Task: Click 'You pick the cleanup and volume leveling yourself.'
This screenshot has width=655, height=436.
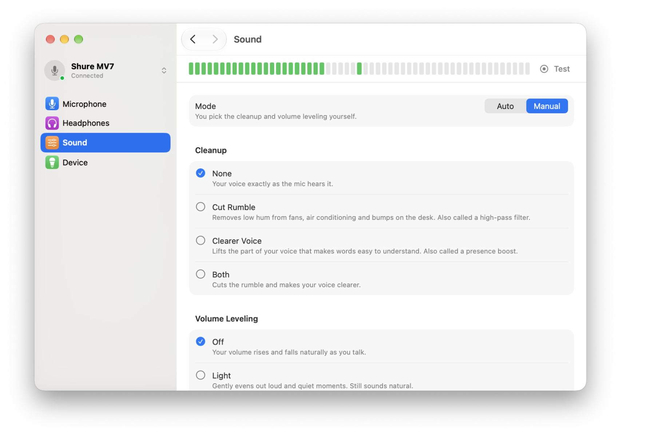Action: click(x=276, y=117)
